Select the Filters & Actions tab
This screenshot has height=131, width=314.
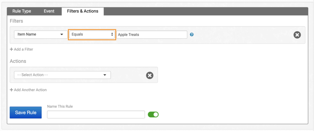[x=82, y=11]
